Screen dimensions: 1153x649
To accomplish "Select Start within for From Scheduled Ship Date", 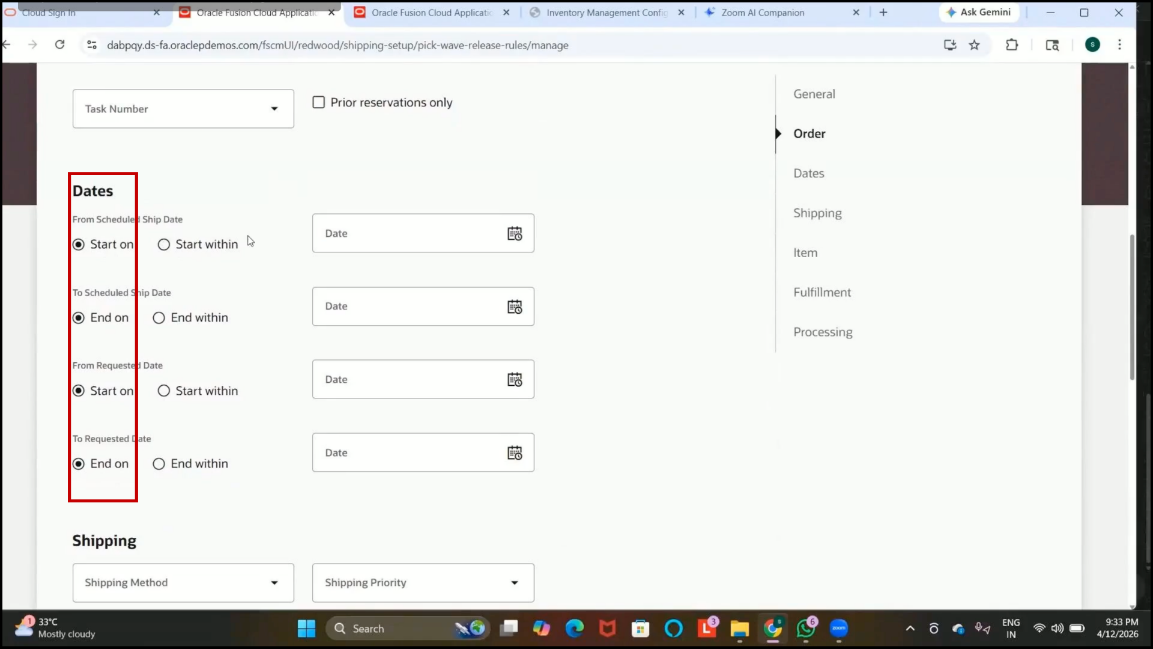I will [164, 245].
